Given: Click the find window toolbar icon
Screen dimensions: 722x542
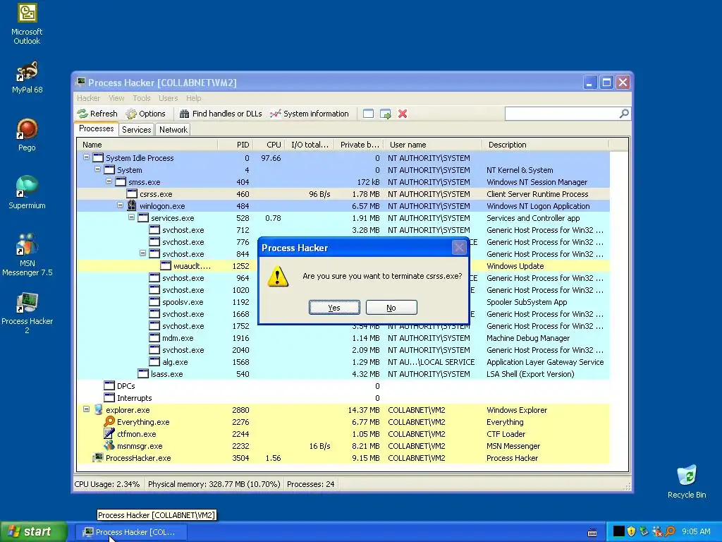Looking at the screenshot, I should click(x=368, y=114).
